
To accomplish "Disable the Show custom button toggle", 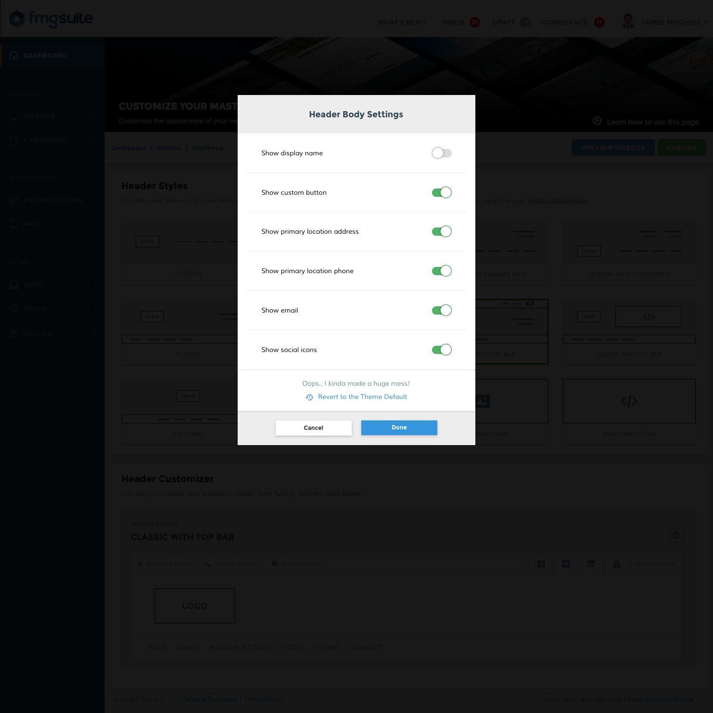I will pyautogui.click(x=441, y=192).
